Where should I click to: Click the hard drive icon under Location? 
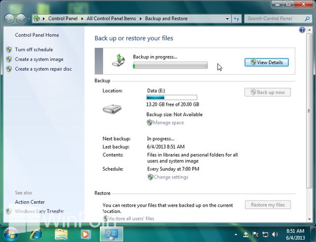pos(112,110)
